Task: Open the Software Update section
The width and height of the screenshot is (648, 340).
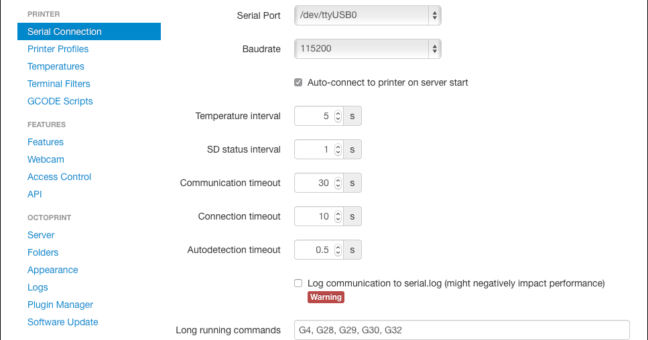Action: point(63,322)
